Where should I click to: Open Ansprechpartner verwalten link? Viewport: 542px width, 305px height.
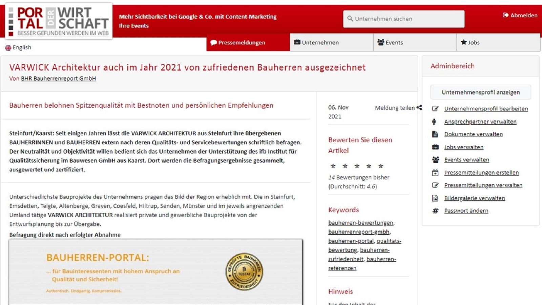coord(480,122)
